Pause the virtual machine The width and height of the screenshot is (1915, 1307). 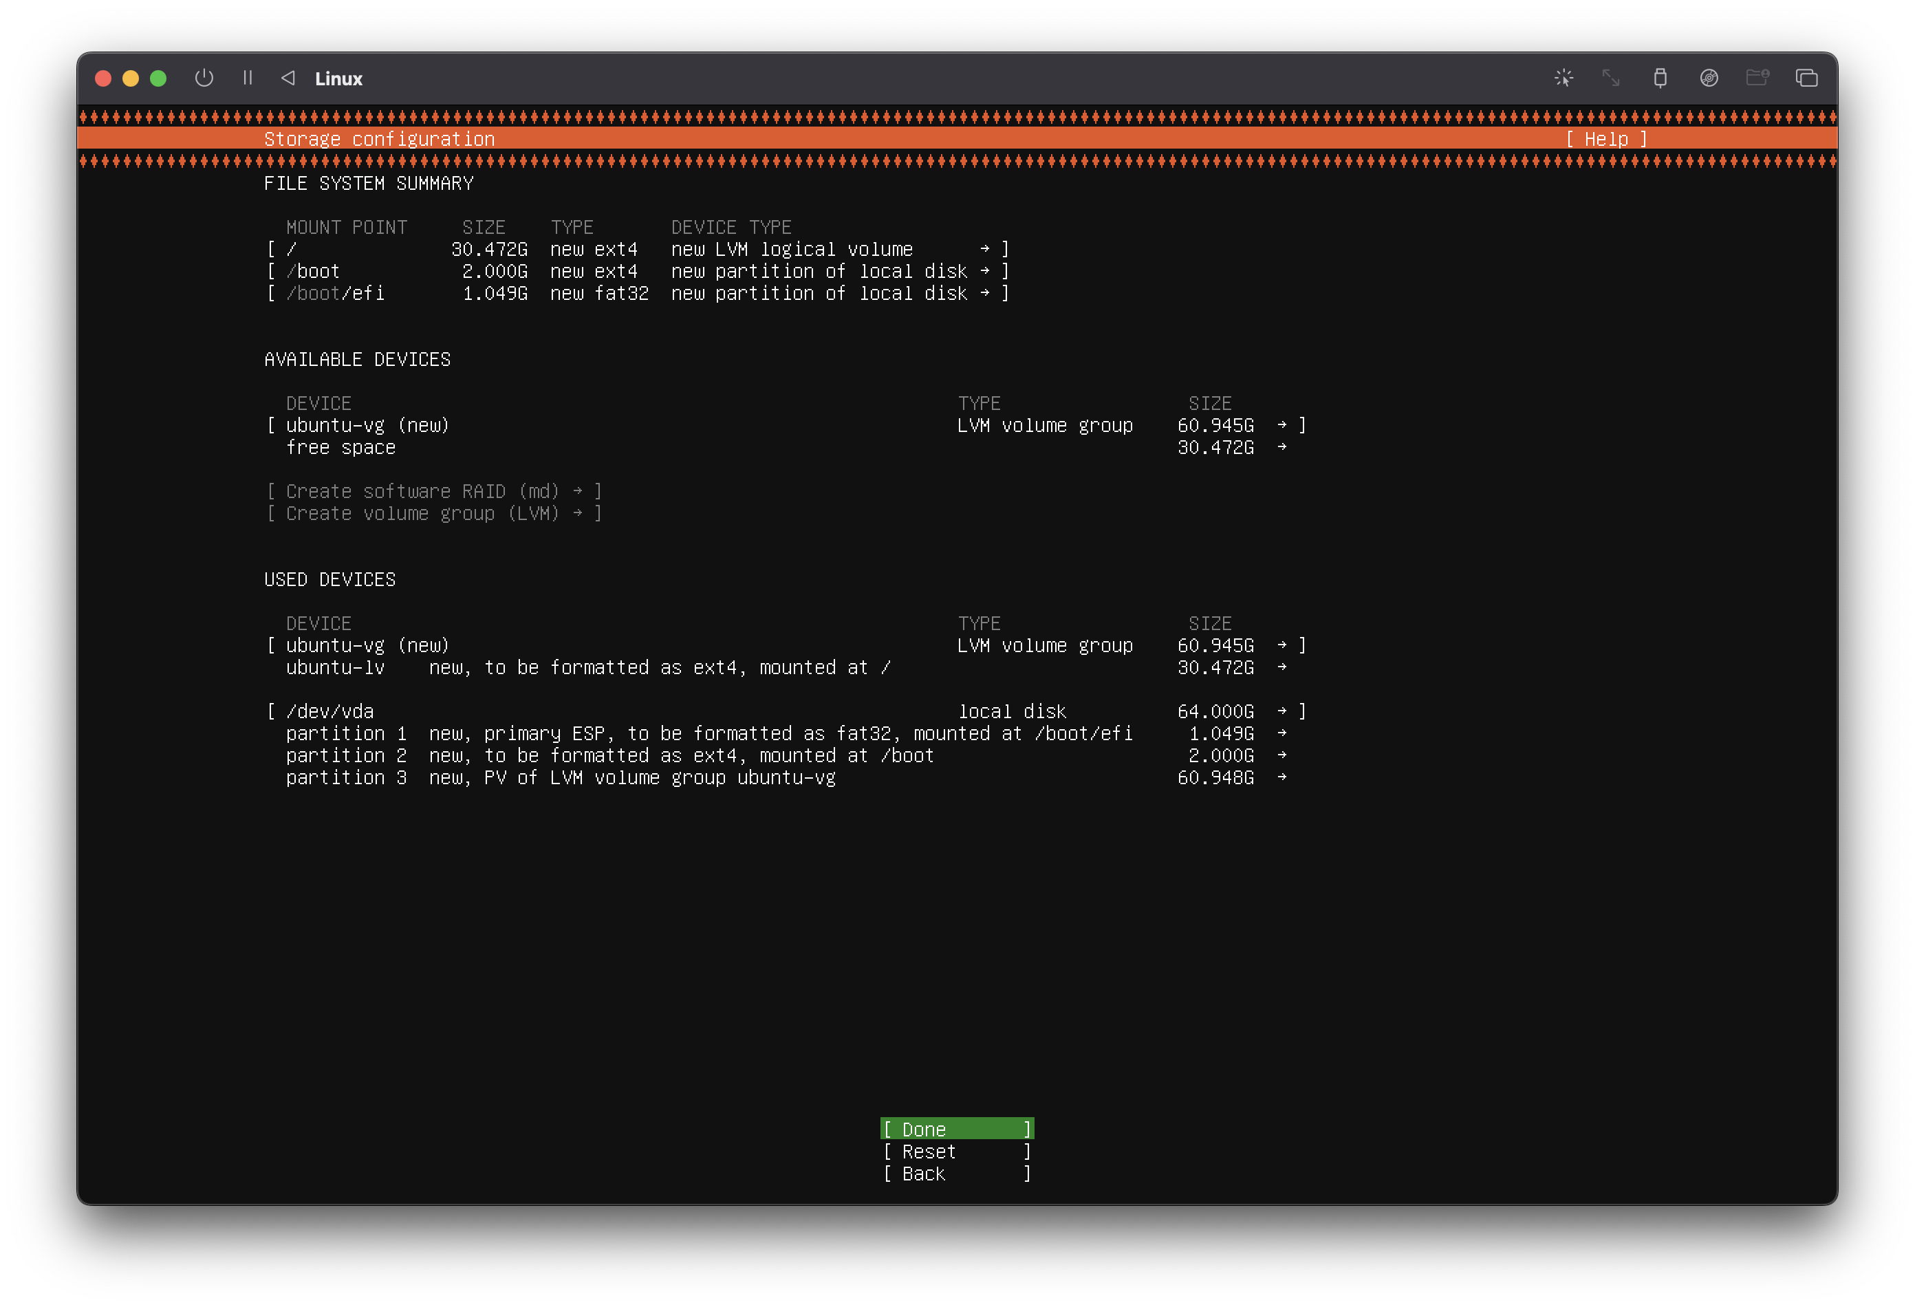coord(247,78)
